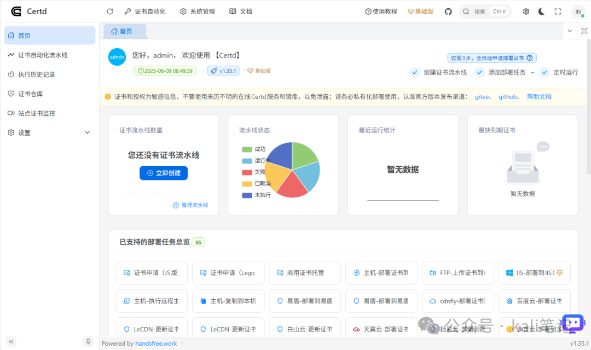Click the 天翼云-部署证书 task card

pos(381,328)
